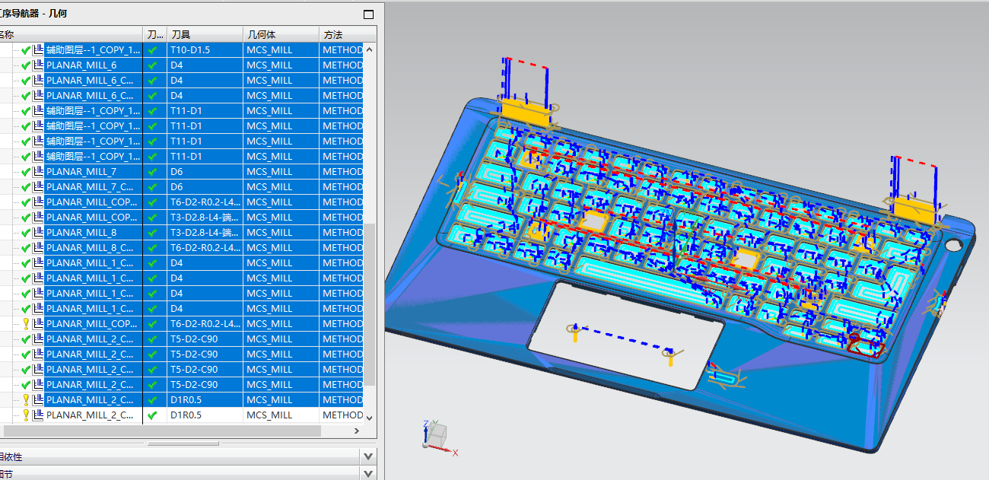Select the PLANAR_MILL_7_C... operation
Screen dimensions: 989x480
click(x=94, y=187)
